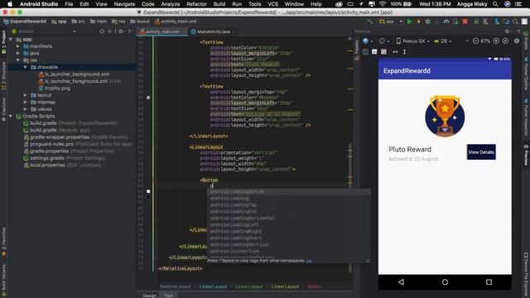530x298 pixels.
Task: Click the vertical expand arrows icon
Action: 404,51
